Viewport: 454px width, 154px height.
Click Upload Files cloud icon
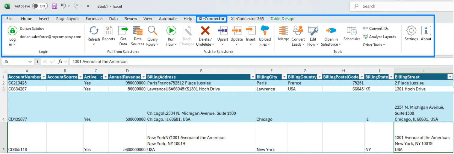click(x=265, y=31)
